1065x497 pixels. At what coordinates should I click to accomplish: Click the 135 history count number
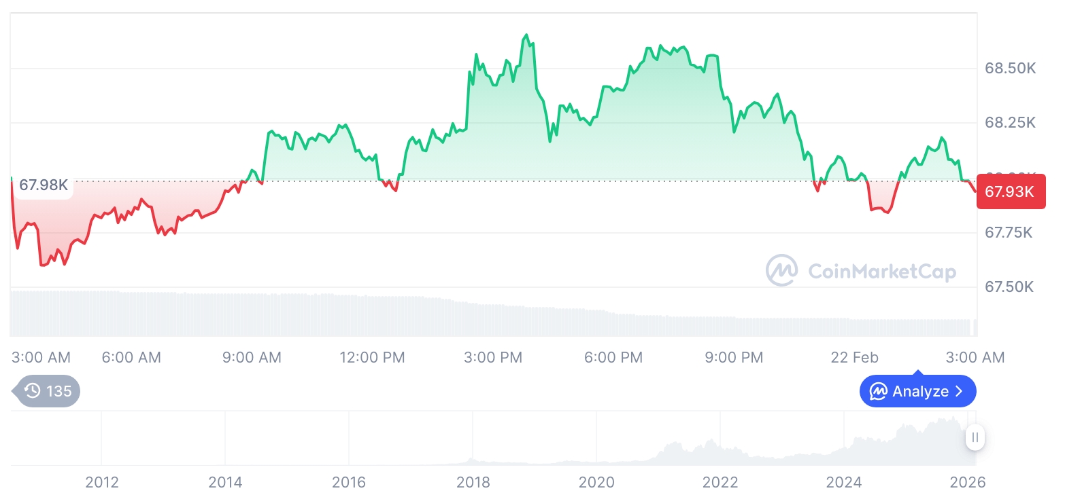[59, 391]
